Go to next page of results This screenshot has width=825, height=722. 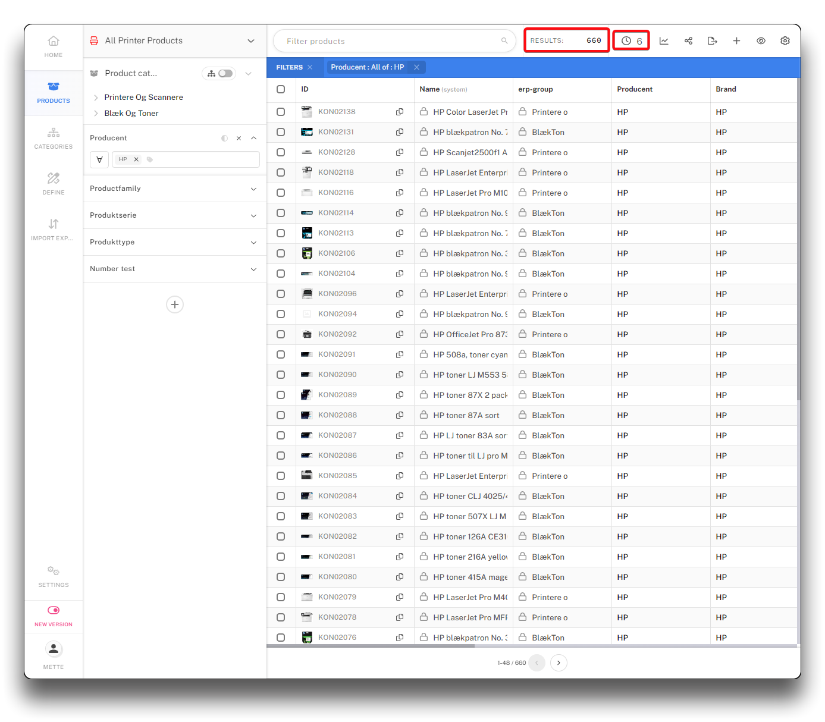(559, 663)
